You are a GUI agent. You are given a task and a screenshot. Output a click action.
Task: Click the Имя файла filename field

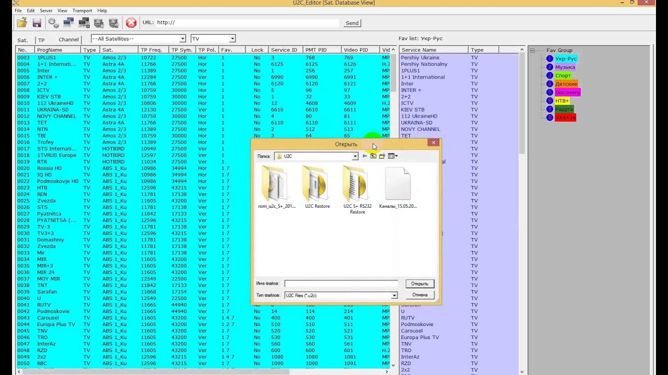(341, 284)
